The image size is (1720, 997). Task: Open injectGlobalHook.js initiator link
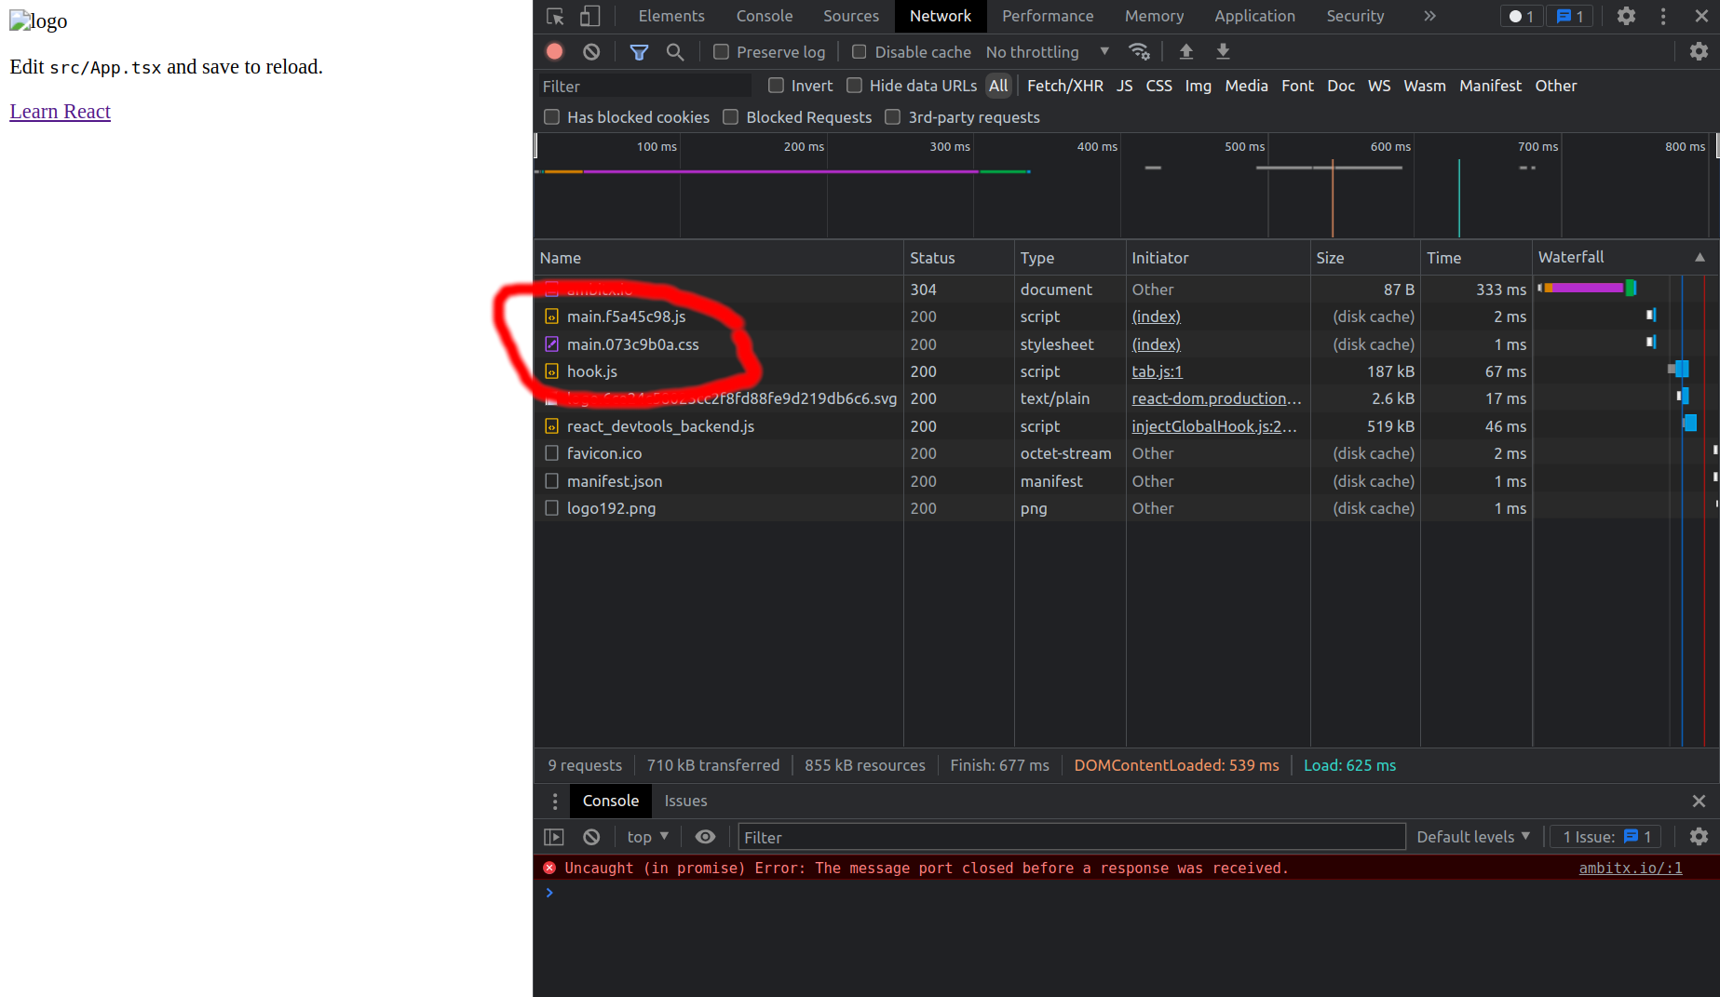point(1213,426)
